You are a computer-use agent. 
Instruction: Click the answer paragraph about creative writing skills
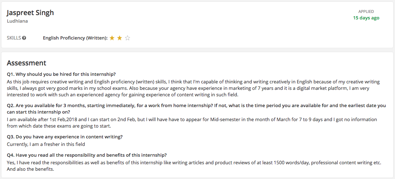pos(193,88)
